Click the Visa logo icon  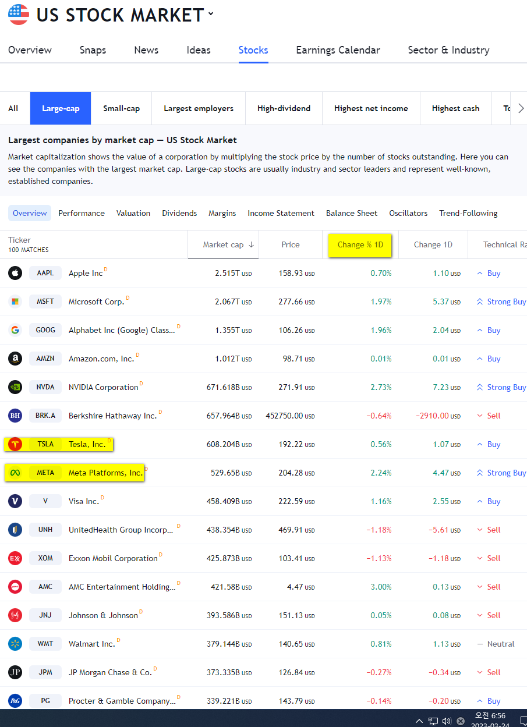pos(15,501)
